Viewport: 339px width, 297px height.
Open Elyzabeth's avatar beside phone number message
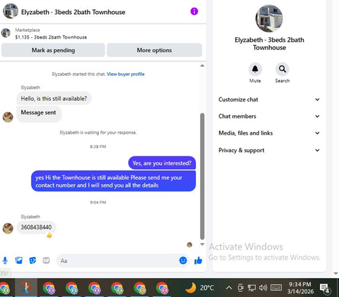coord(8,228)
